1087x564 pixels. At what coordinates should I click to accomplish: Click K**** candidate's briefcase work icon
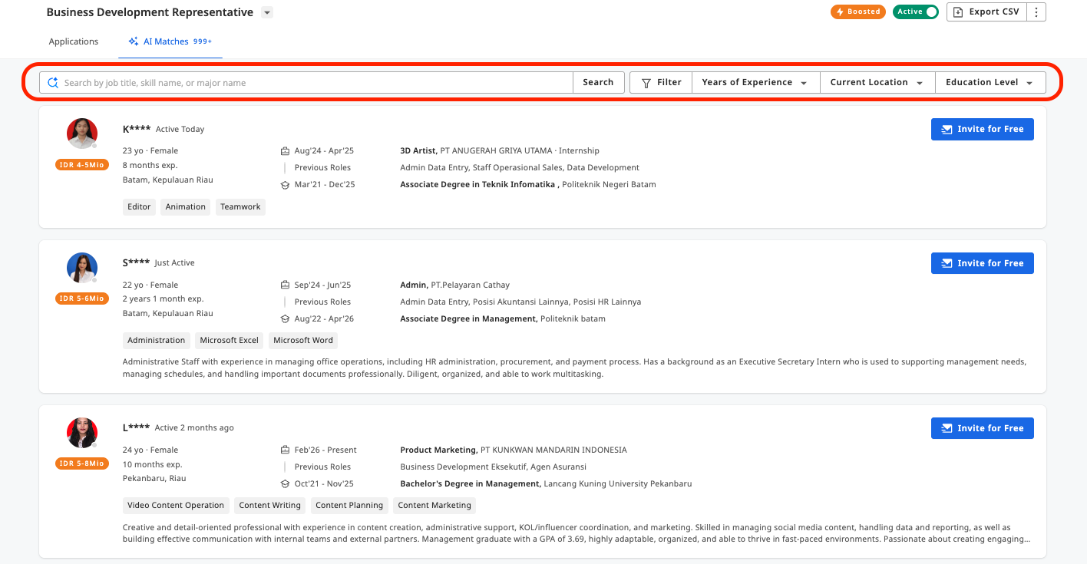(x=285, y=151)
